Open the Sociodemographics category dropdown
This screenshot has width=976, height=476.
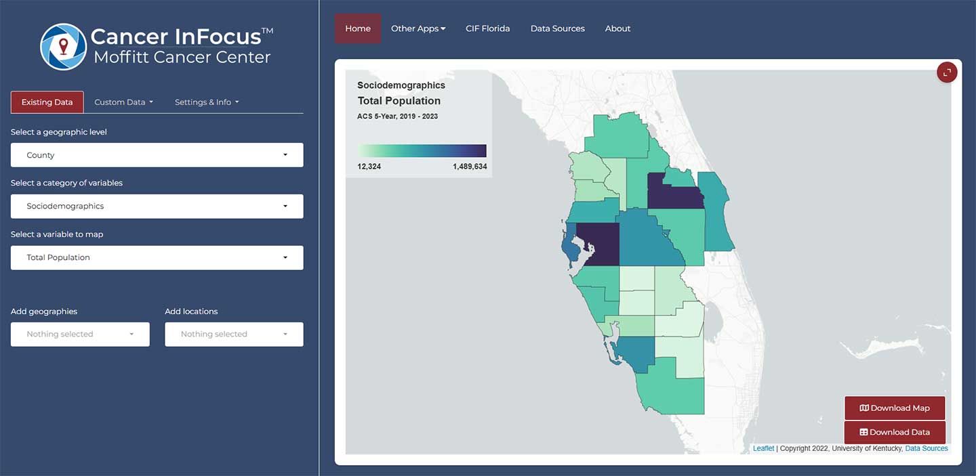(157, 207)
